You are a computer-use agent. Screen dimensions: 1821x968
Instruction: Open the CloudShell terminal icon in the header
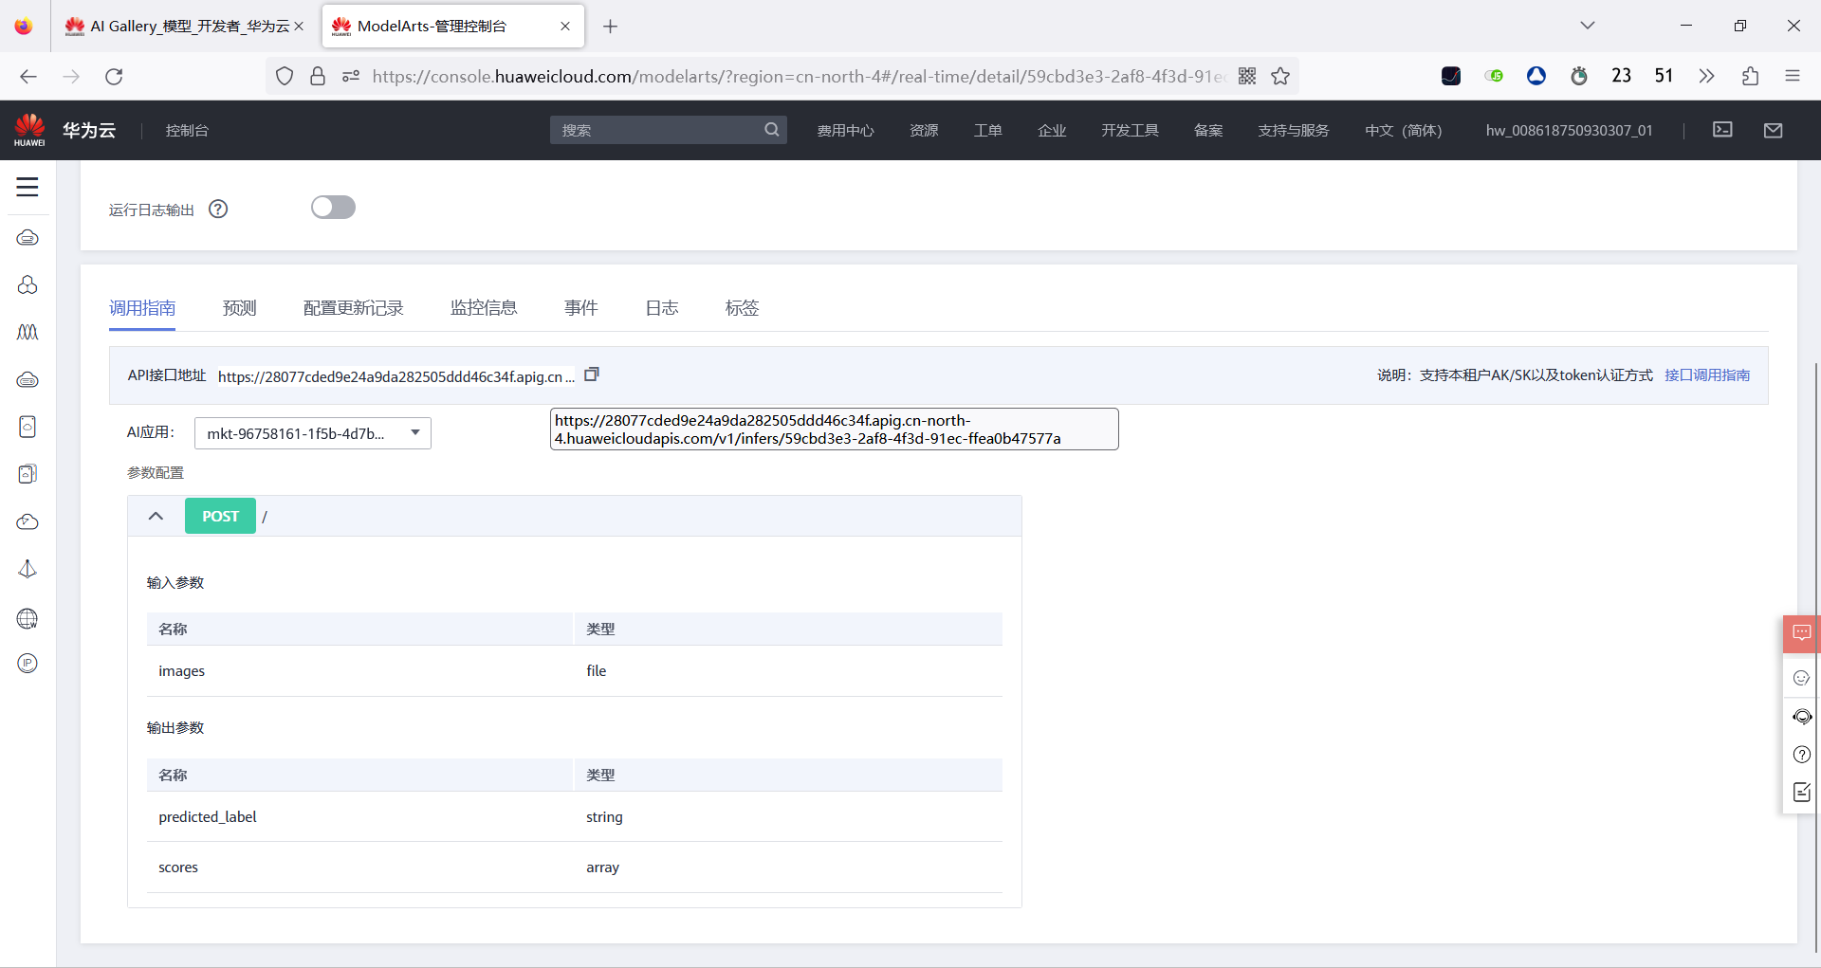(x=1722, y=130)
